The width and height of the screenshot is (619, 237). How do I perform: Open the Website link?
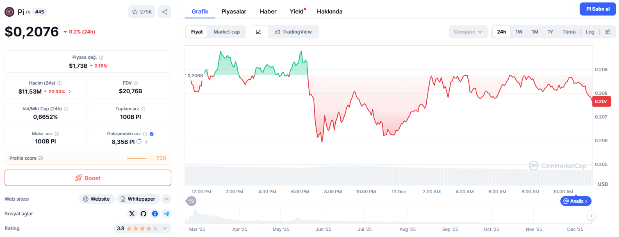click(x=97, y=199)
